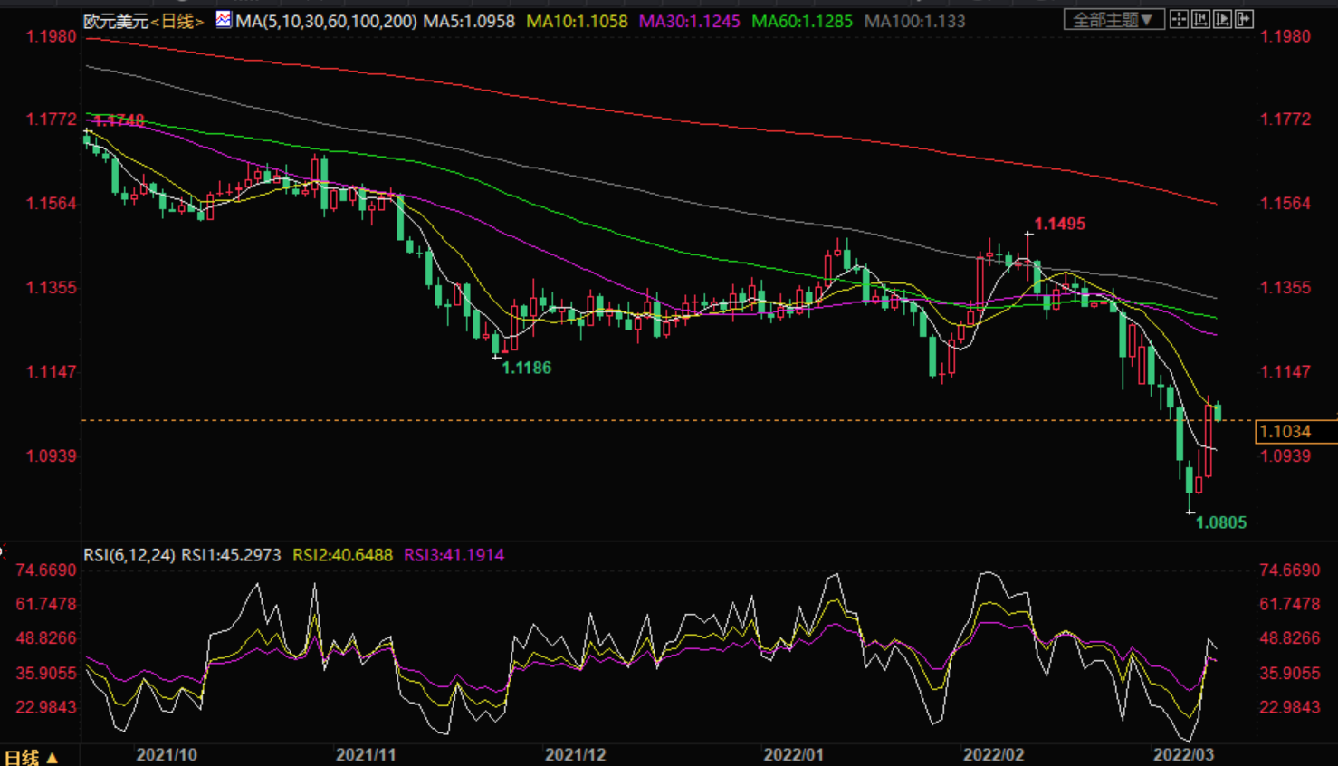Expand the 日线 period selector at bottom left
Image resolution: width=1338 pixels, height=766 pixels.
31,757
